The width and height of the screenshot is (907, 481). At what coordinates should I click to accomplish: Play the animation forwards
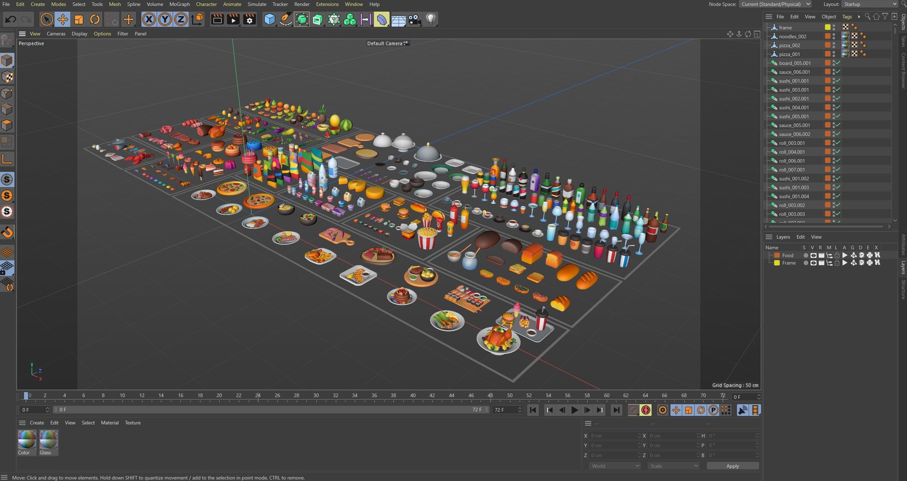pyautogui.click(x=574, y=410)
